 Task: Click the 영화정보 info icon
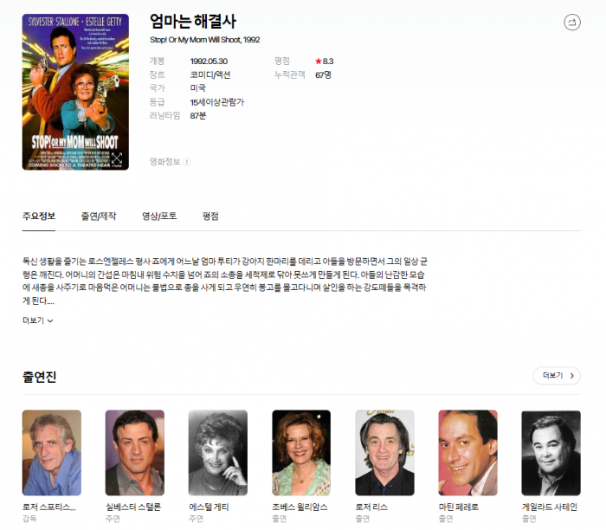(x=187, y=161)
